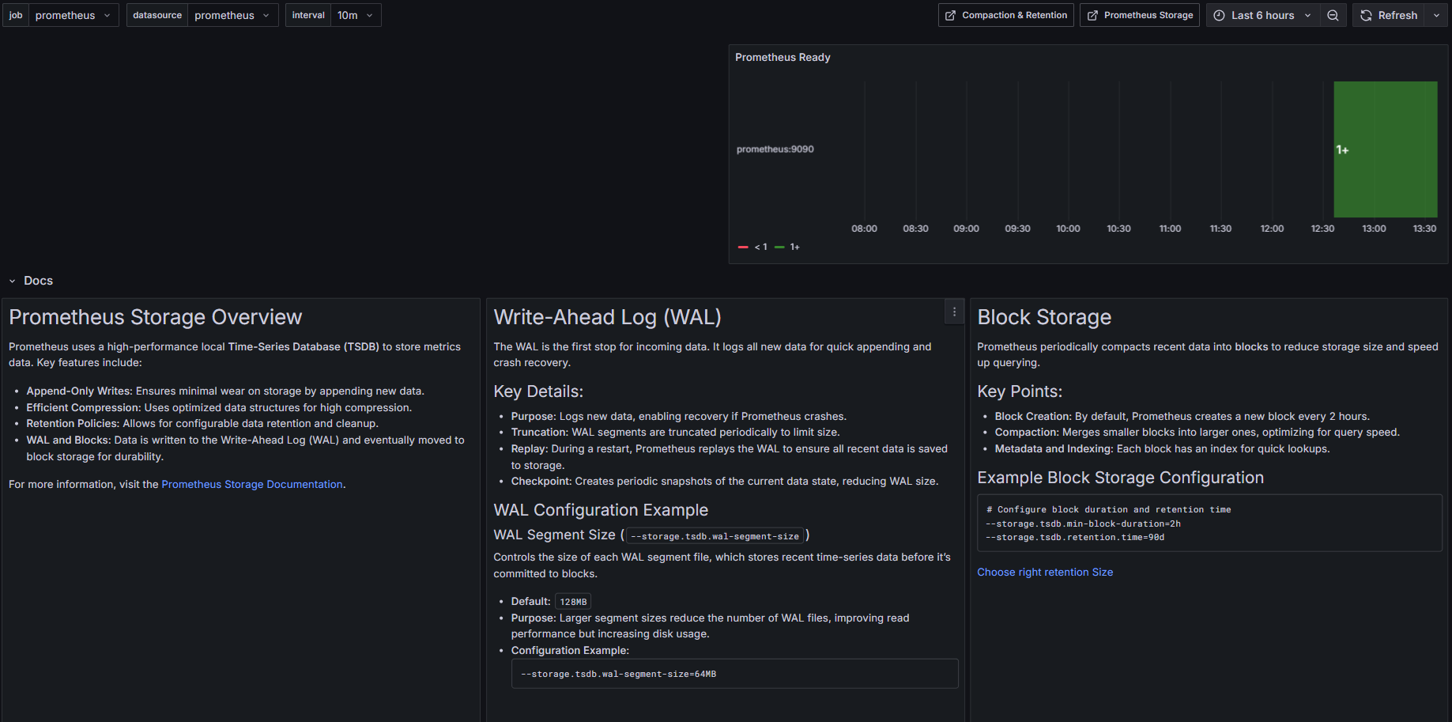1452x722 pixels.
Task: Click the clock icon in time picker
Action: 1220,15
